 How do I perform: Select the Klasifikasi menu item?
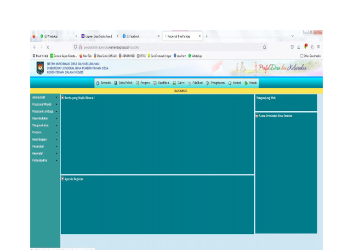(x=161, y=83)
